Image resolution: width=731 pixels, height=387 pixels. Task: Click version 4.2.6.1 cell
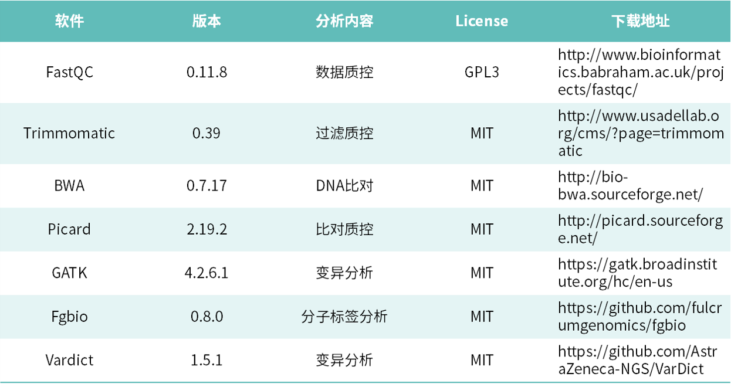click(x=207, y=273)
